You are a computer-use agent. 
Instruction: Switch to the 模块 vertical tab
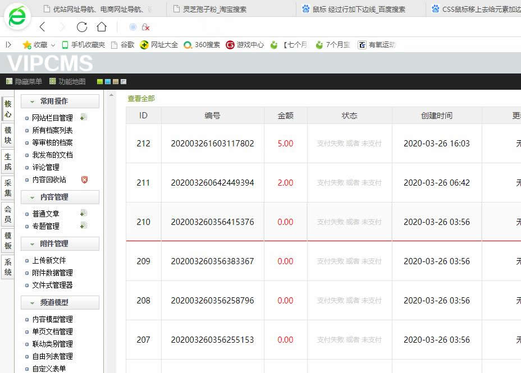[x=8, y=135]
